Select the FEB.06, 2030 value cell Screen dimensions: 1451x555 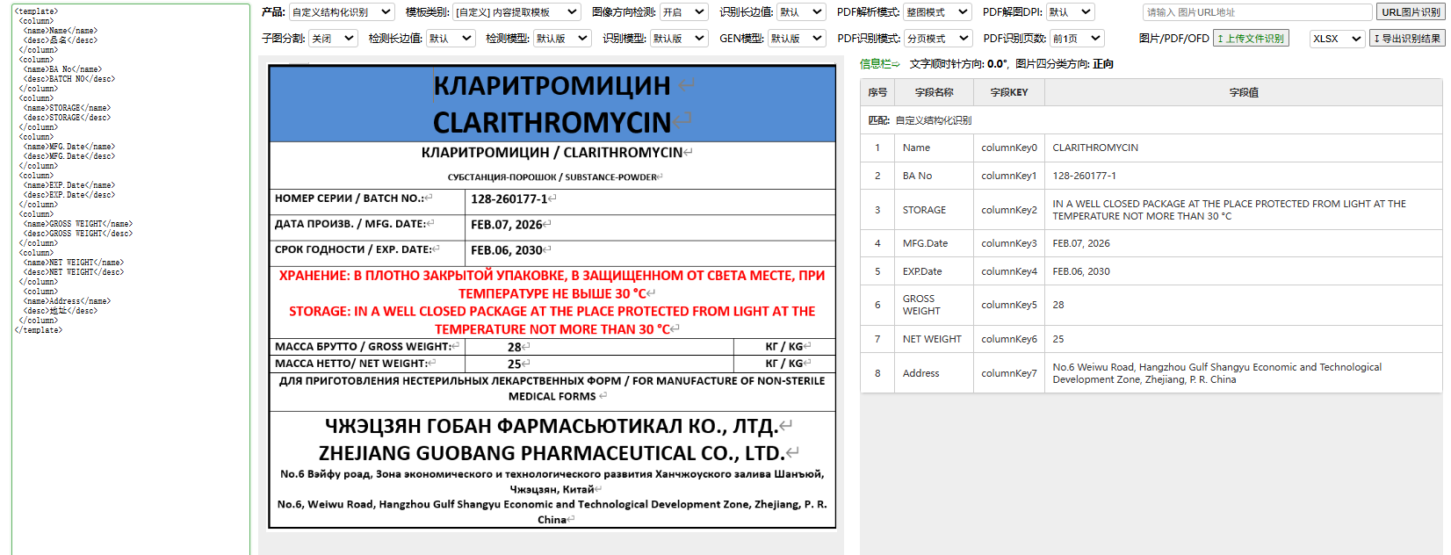pyautogui.click(x=1244, y=271)
